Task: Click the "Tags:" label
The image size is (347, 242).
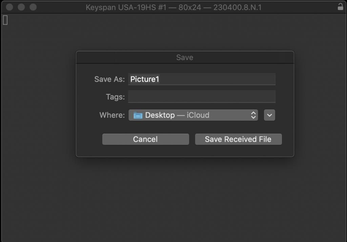Action: click(115, 97)
